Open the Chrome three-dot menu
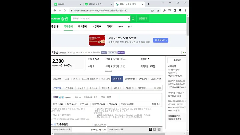 click(185, 10)
